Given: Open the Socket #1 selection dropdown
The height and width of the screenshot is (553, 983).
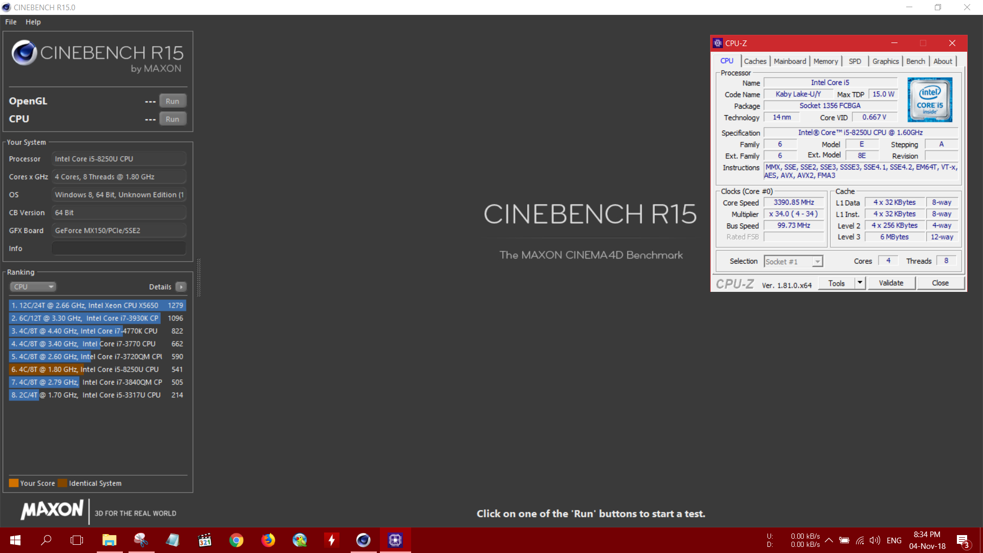Looking at the screenshot, I should coord(793,262).
